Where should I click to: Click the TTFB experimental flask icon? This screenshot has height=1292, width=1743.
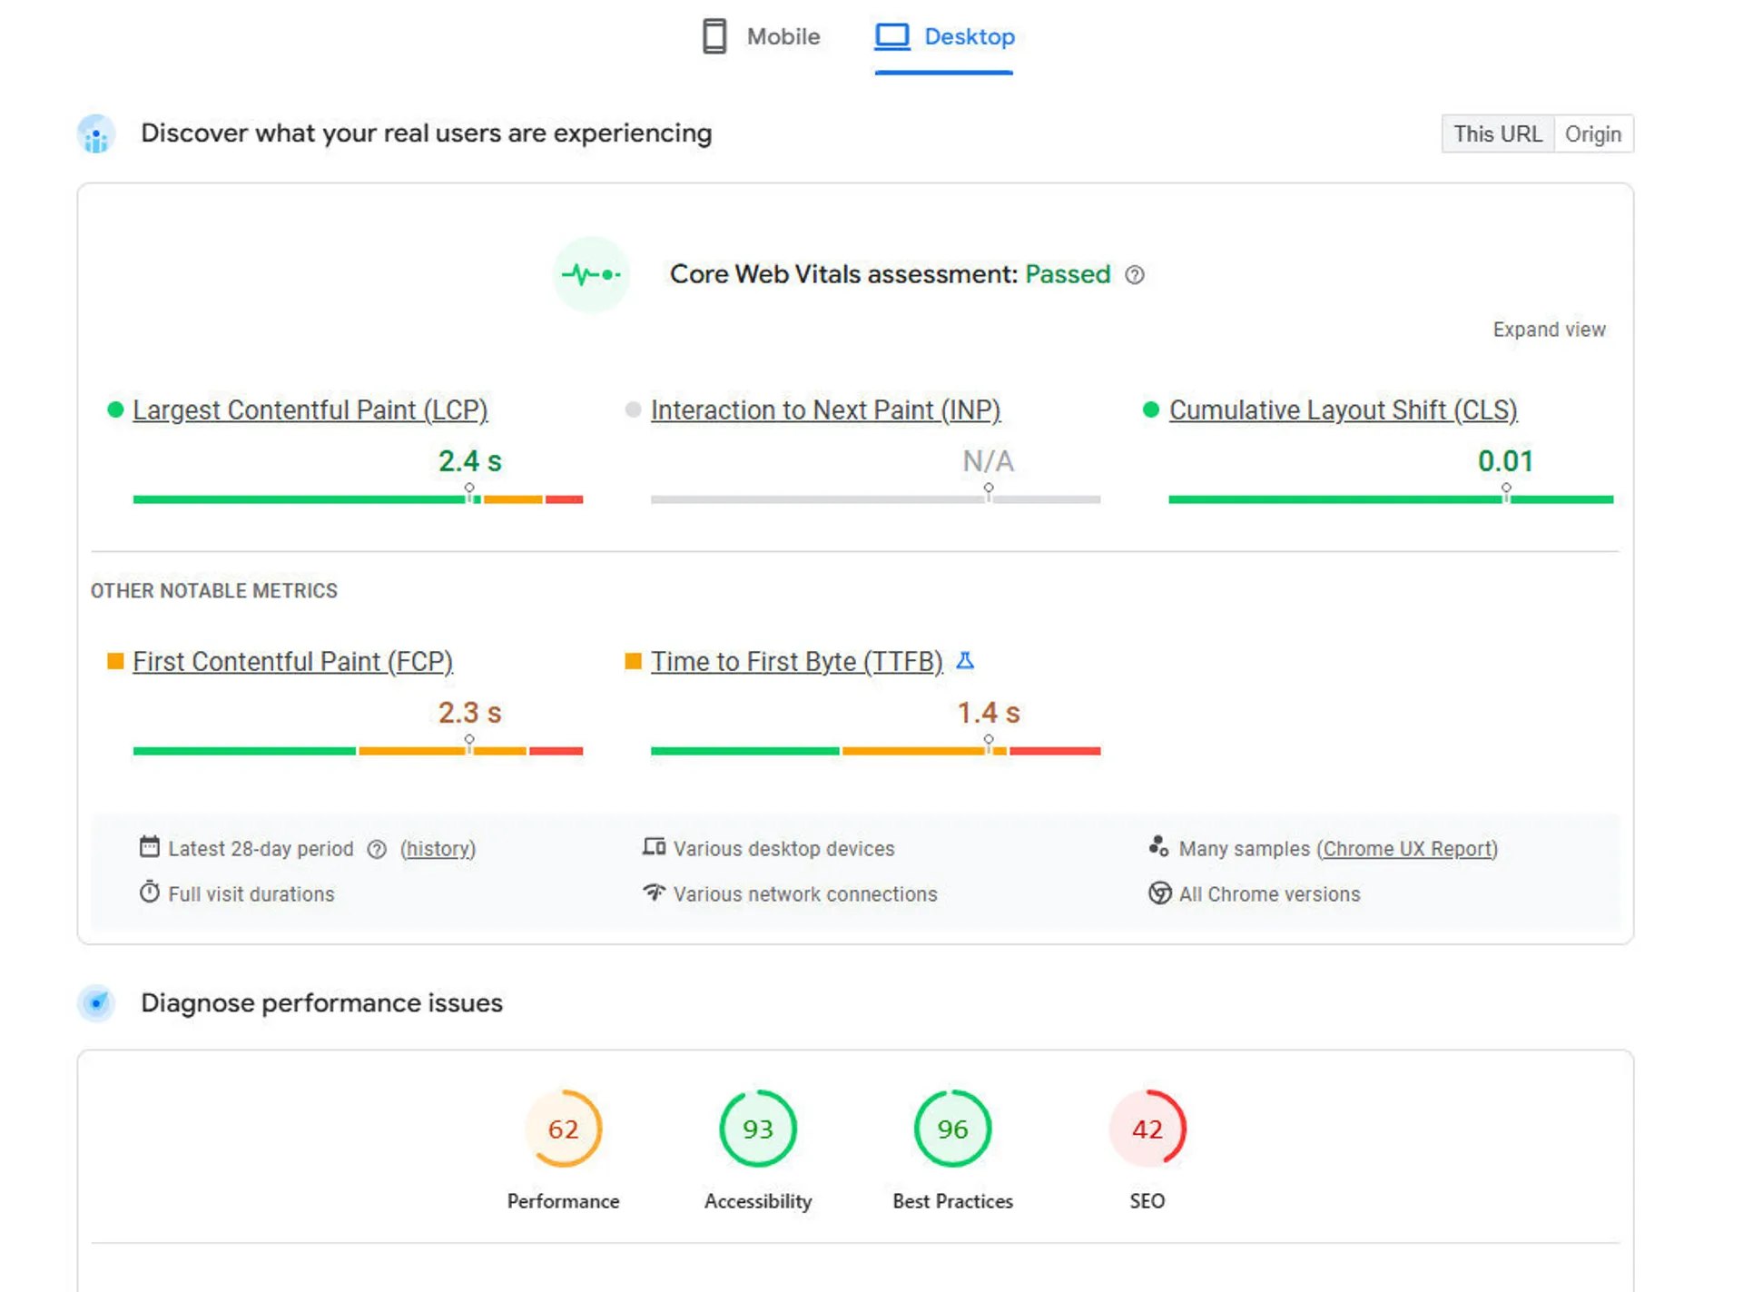point(965,661)
